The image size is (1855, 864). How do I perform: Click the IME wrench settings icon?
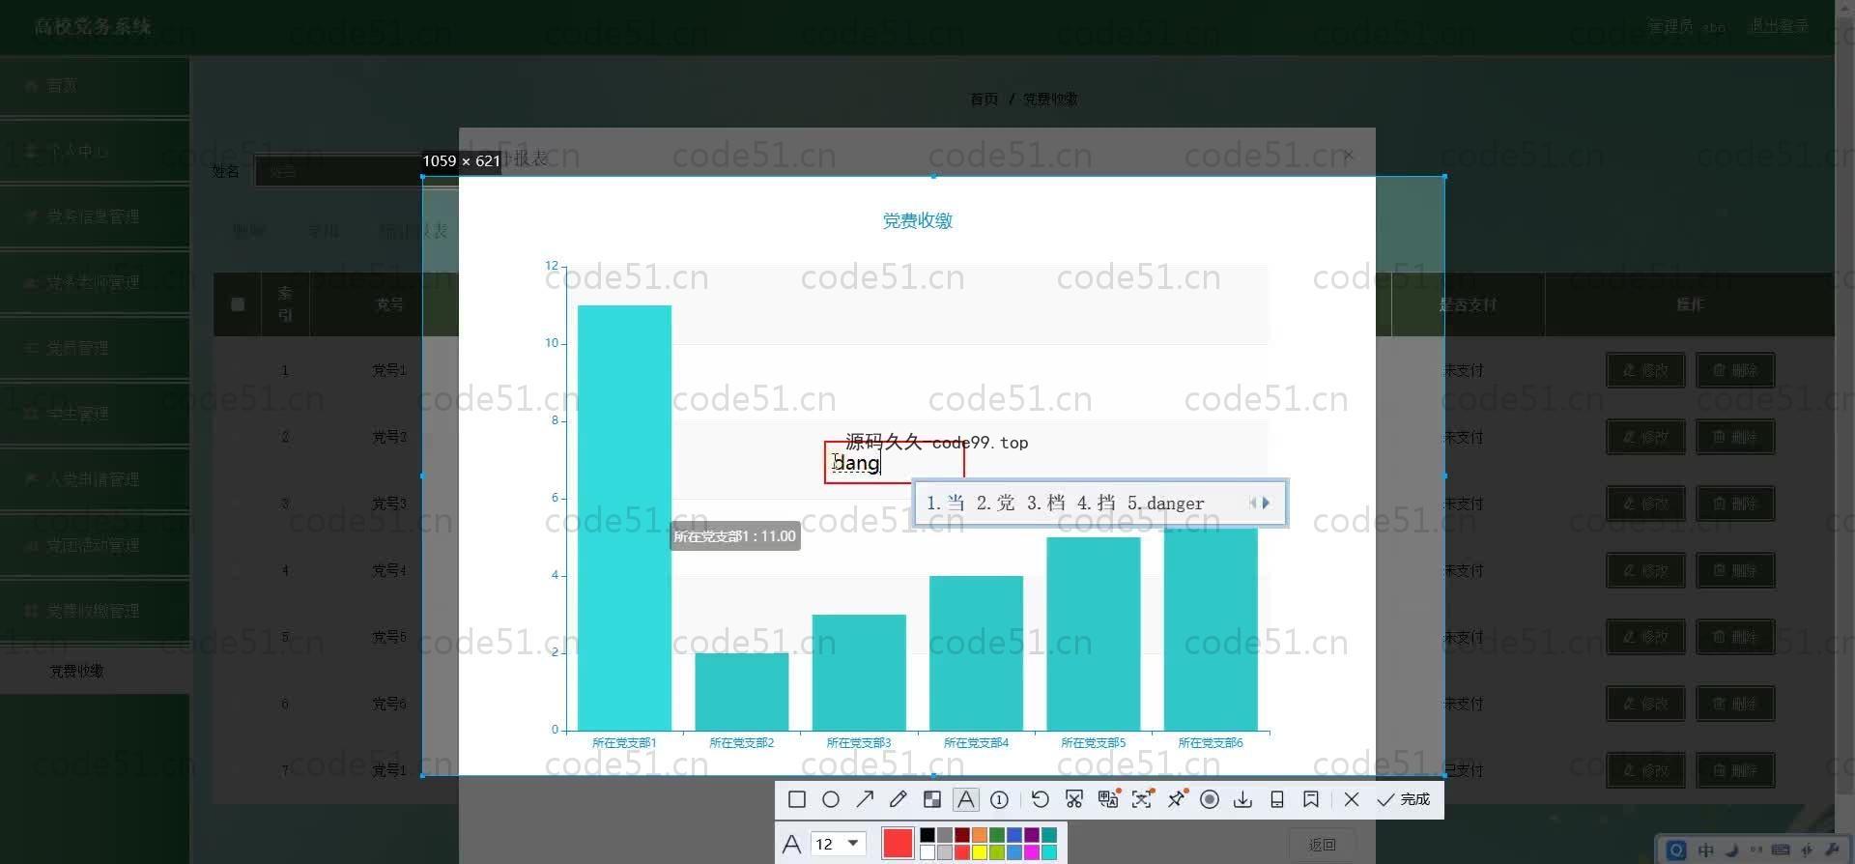1832,850
